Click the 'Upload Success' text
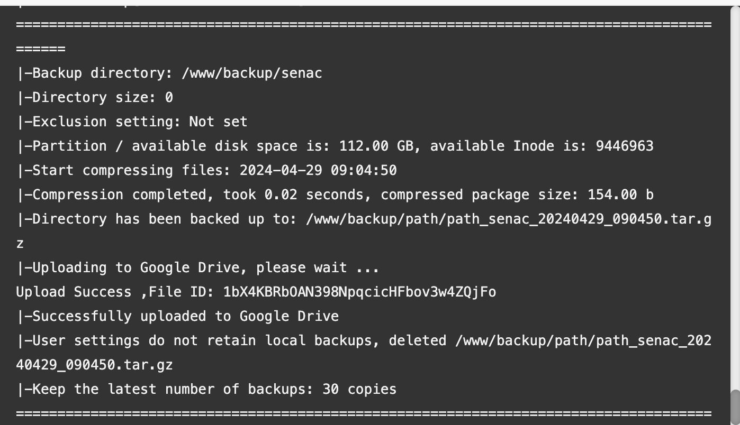 pos(74,292)
